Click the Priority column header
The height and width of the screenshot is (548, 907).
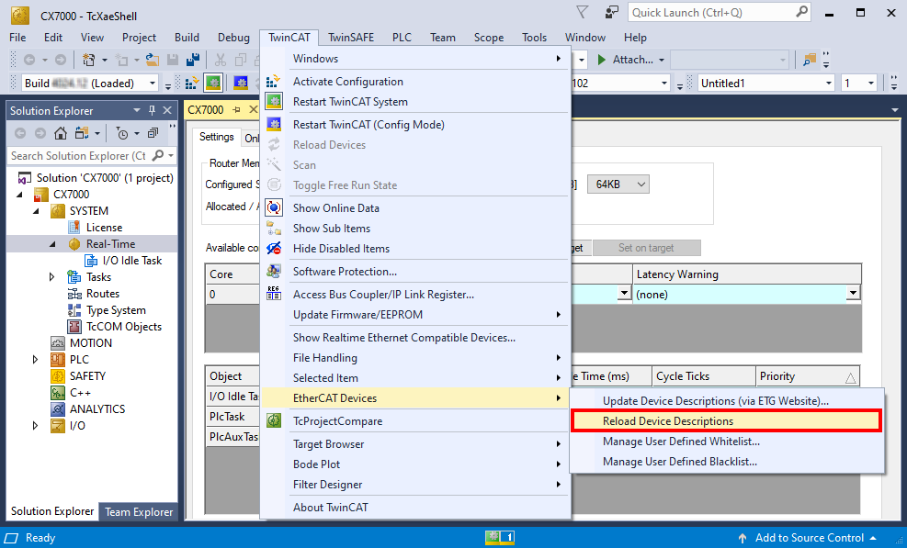pos(807,376)
